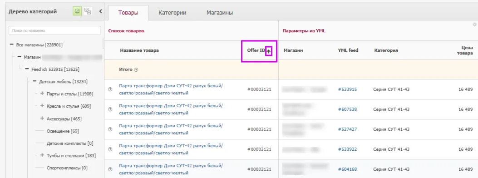Click the Дерево категорий panel title
478x178 pixels.
coord(33,12)
